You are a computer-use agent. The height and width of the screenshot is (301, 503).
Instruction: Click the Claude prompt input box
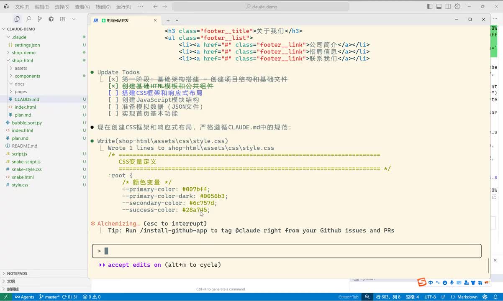[287, 251]
